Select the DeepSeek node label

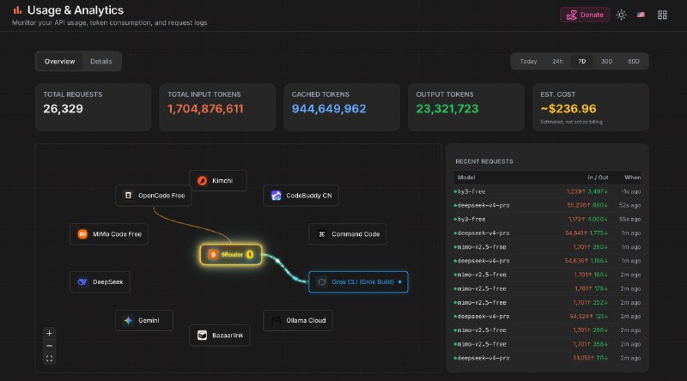click(108, 281)
